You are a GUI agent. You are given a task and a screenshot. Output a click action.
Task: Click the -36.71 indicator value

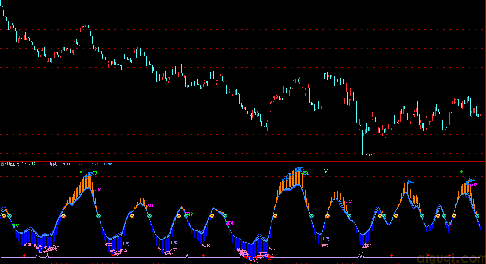point(80,164)
